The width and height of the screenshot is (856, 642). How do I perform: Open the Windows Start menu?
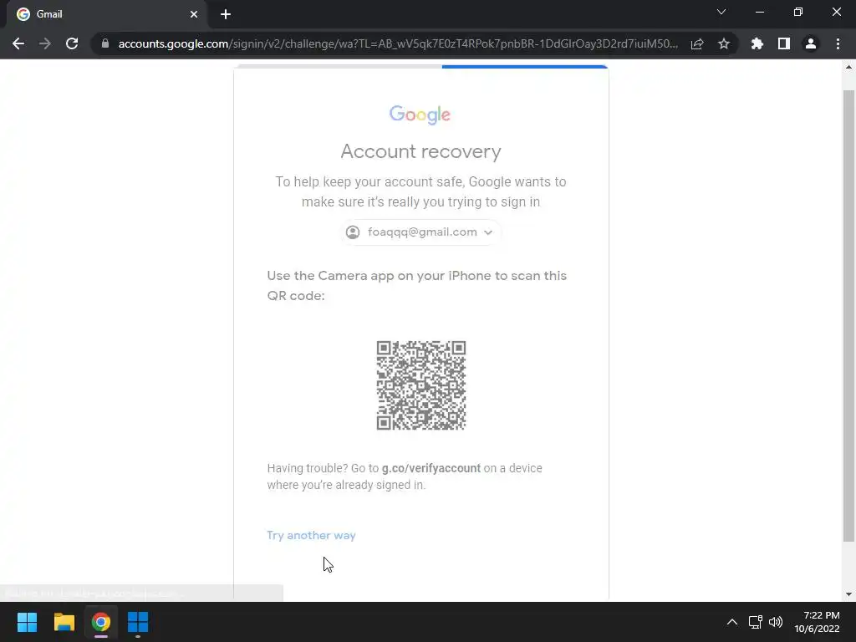(x=27, y=622)
